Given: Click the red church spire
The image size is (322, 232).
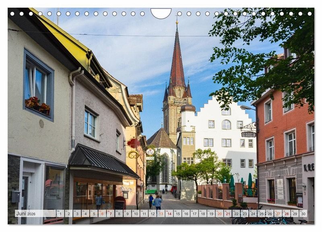Looking at the screenshot, I should coord(177,60).
